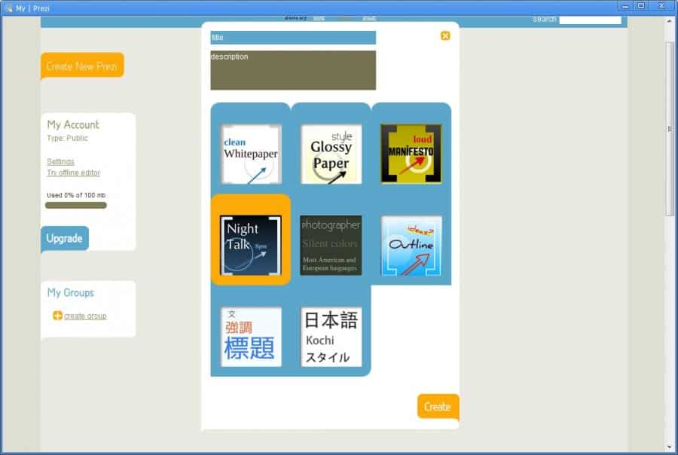Maximize the My Prezi window

coord(642,6)
